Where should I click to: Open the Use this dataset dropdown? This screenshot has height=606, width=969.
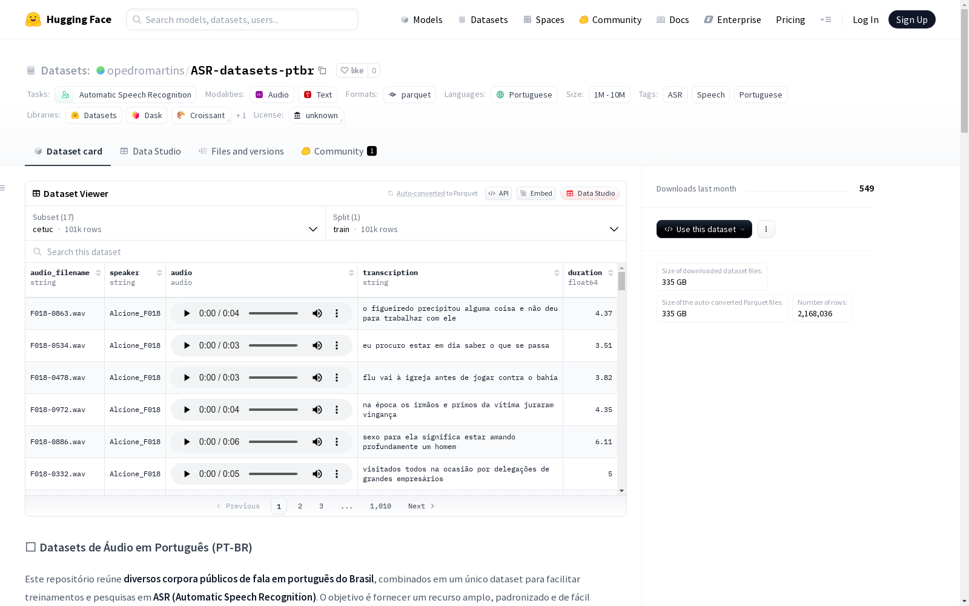[x=704, y=229]
